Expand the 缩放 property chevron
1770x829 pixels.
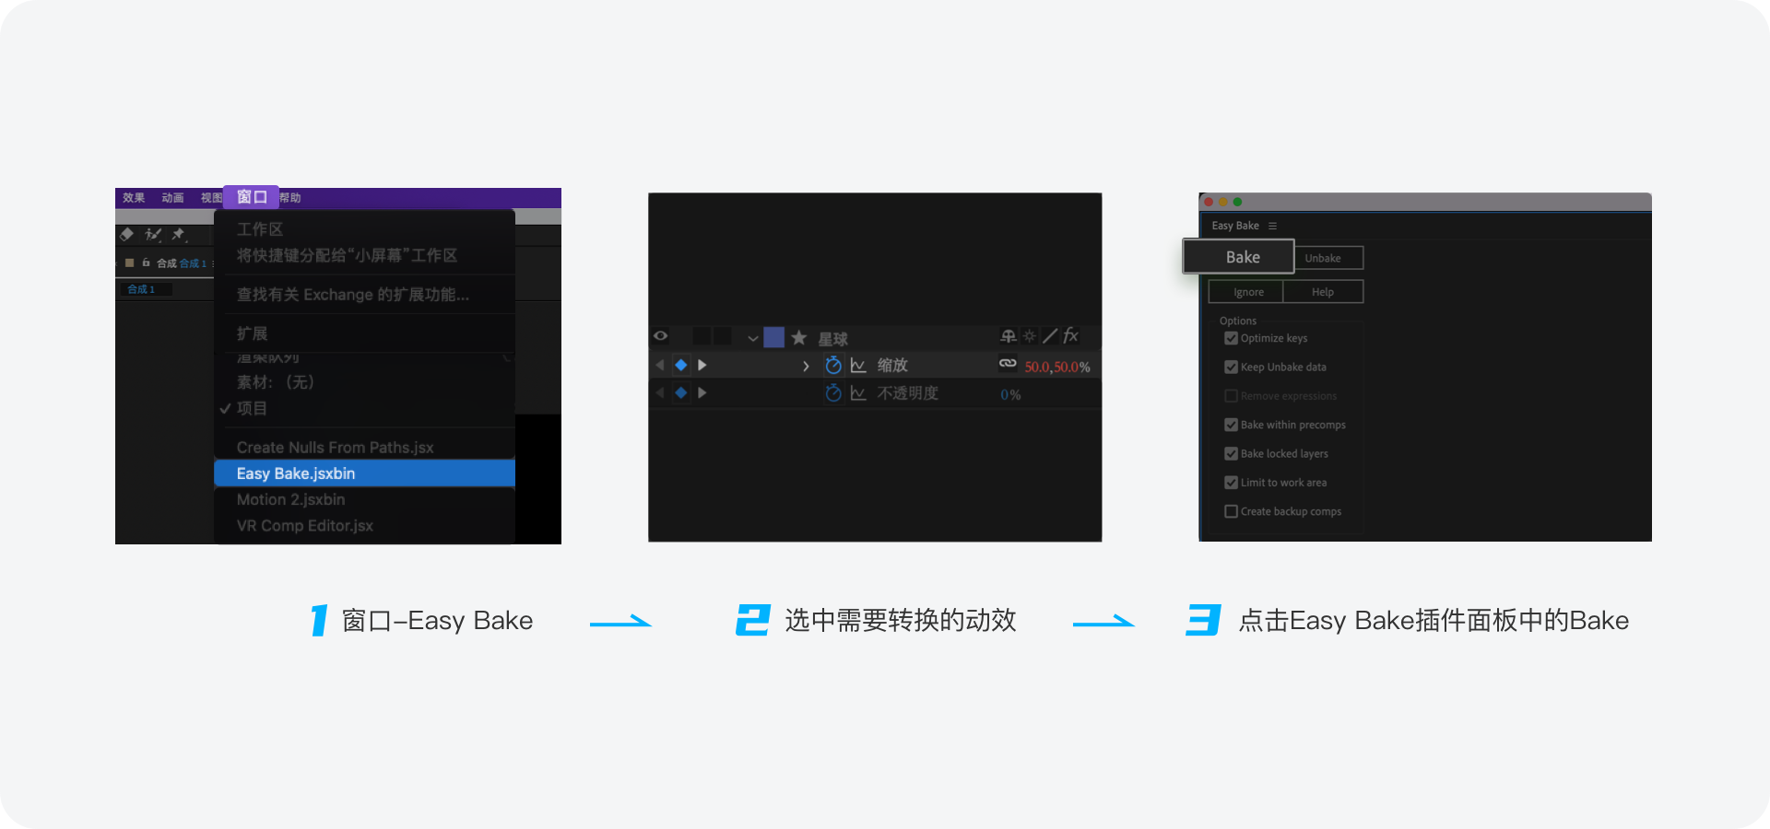click(806, 366)
